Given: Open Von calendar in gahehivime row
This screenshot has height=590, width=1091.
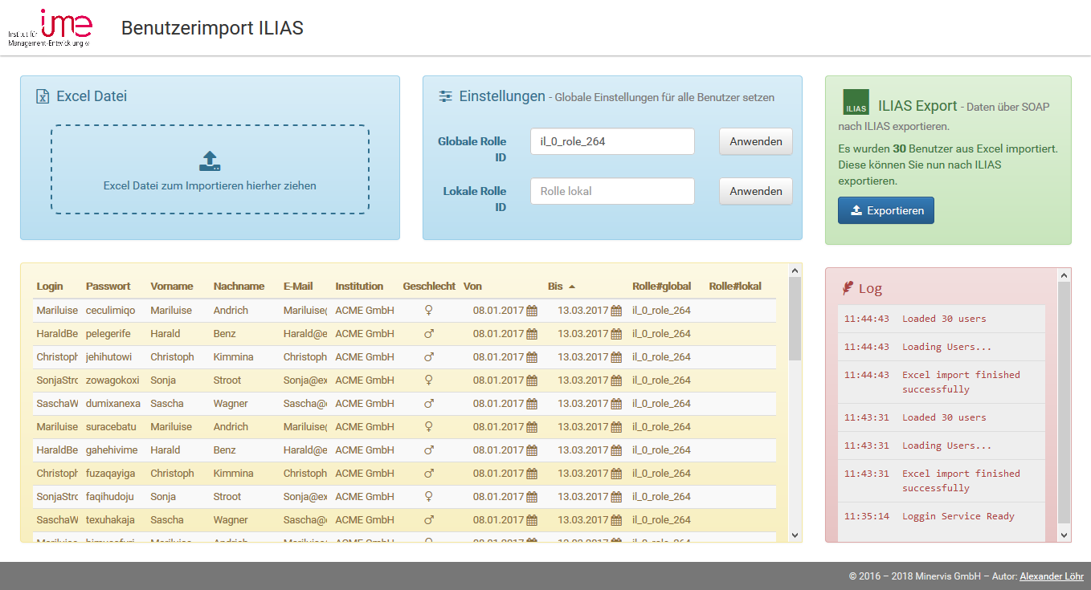Looking at the screenshot, I should (532, 450).
